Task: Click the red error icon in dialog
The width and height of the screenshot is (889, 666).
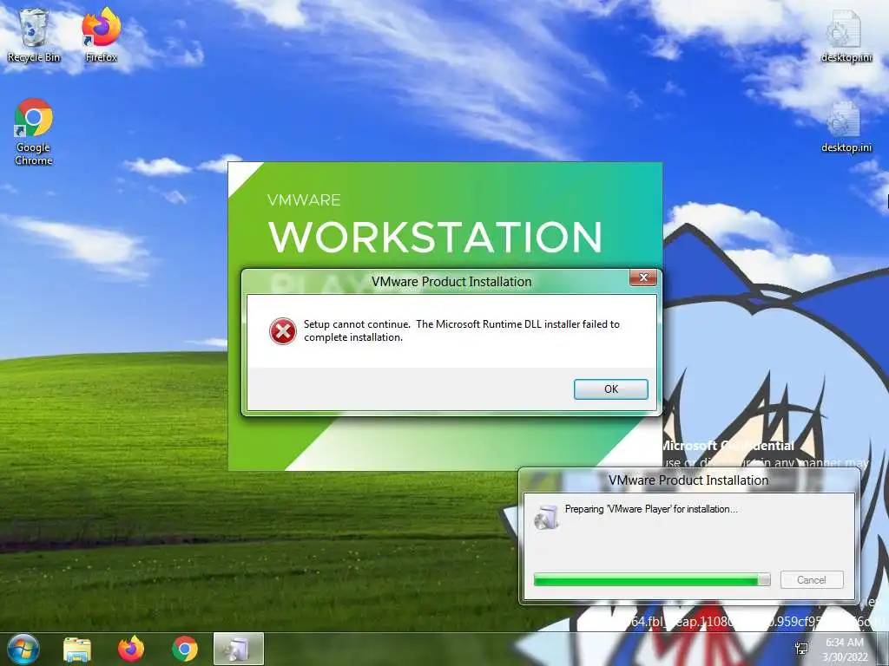Action: [x=282, y=331]
